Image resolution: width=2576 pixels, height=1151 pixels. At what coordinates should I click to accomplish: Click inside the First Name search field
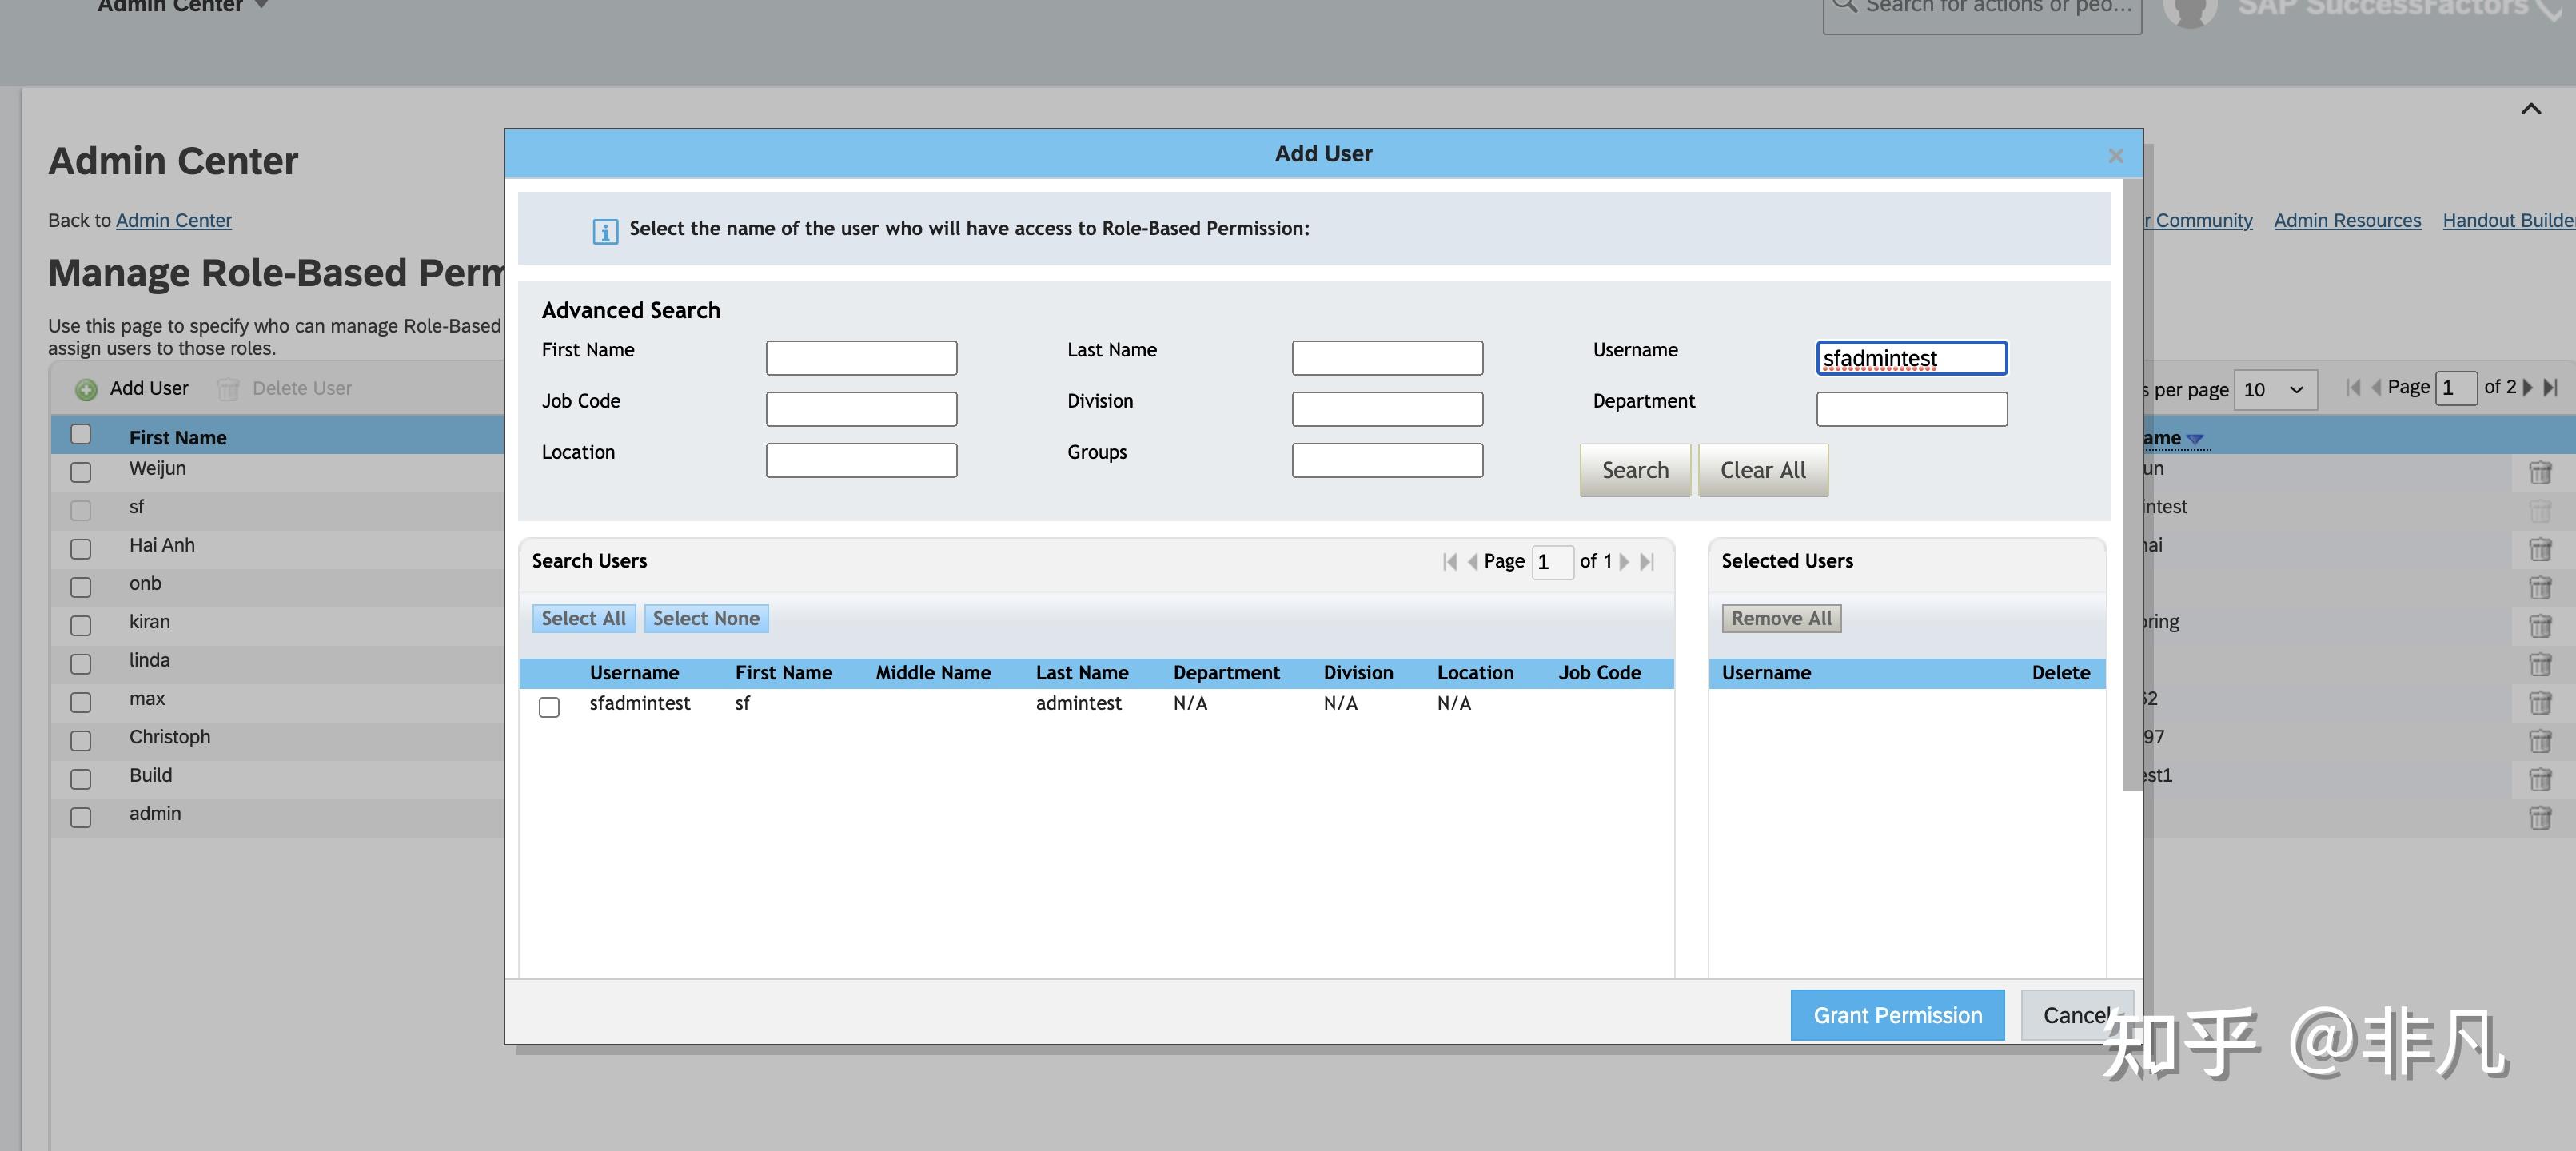tap(860, 357)
